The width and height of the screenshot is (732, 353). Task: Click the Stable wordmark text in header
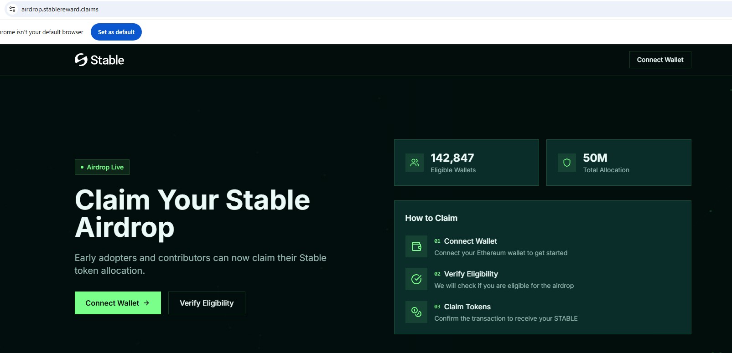tap(107, 60)
